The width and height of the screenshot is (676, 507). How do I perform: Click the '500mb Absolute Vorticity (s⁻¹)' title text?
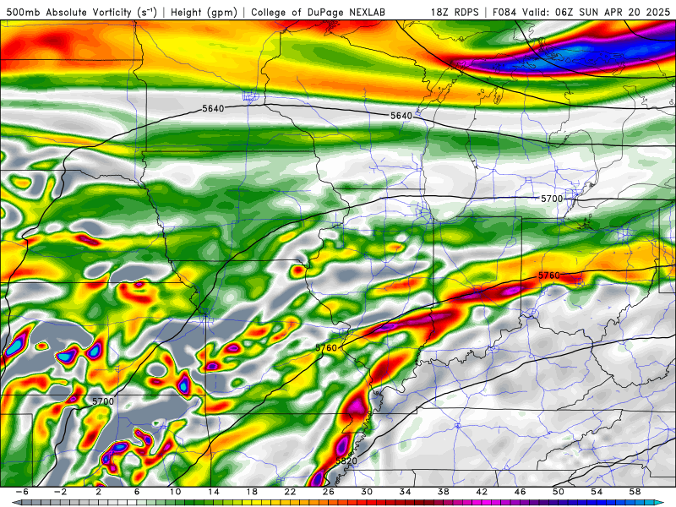[x=81, y=12]
